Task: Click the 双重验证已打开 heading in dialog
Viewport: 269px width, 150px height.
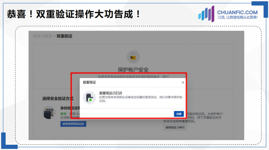Action: 111,93
